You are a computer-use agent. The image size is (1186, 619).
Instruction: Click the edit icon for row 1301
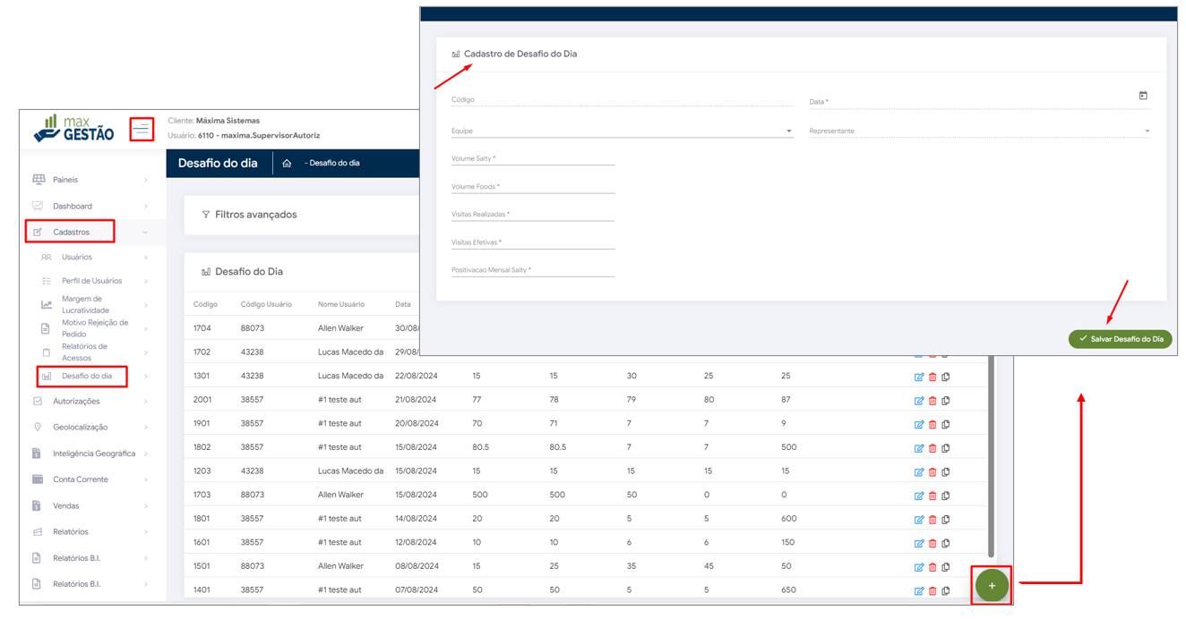click(918, 377)
